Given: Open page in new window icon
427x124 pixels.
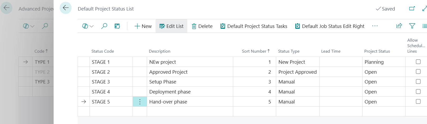Looking at the screenshot, I should click(412, 9).
